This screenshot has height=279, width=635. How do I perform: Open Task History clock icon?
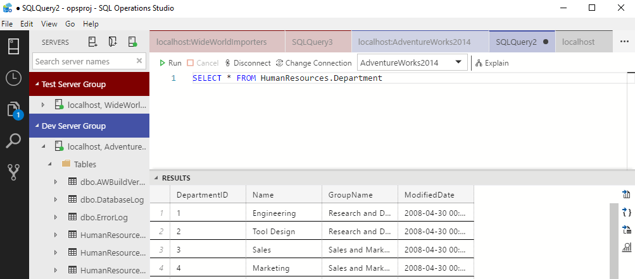point(14,78)
